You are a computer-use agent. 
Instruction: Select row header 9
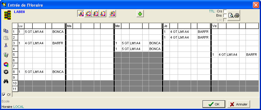15,77
